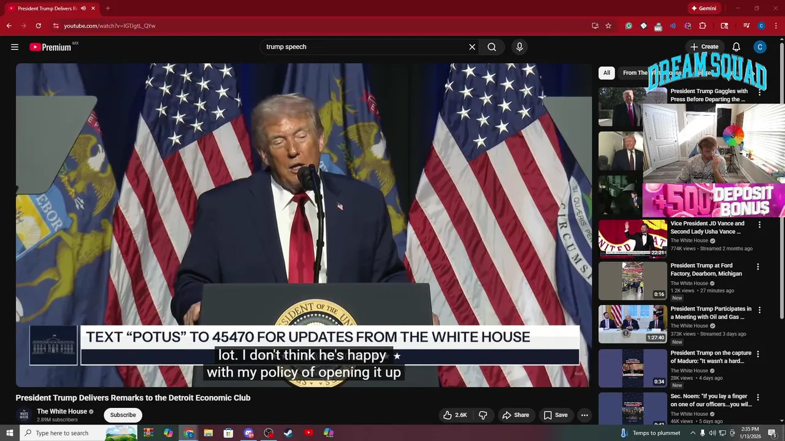Open File Explorer from taskbar
This screenshot has width=785, height=441.
pos(208,433)
